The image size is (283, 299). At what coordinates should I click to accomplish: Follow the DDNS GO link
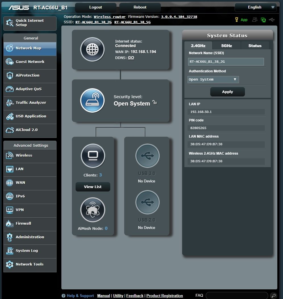[x=131, y=58]
